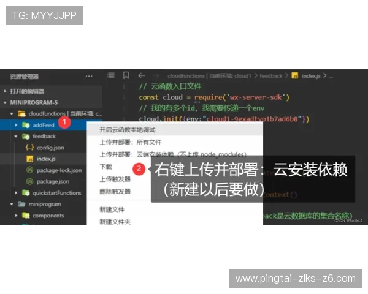Select the addFeed folder row

(44, 125)
